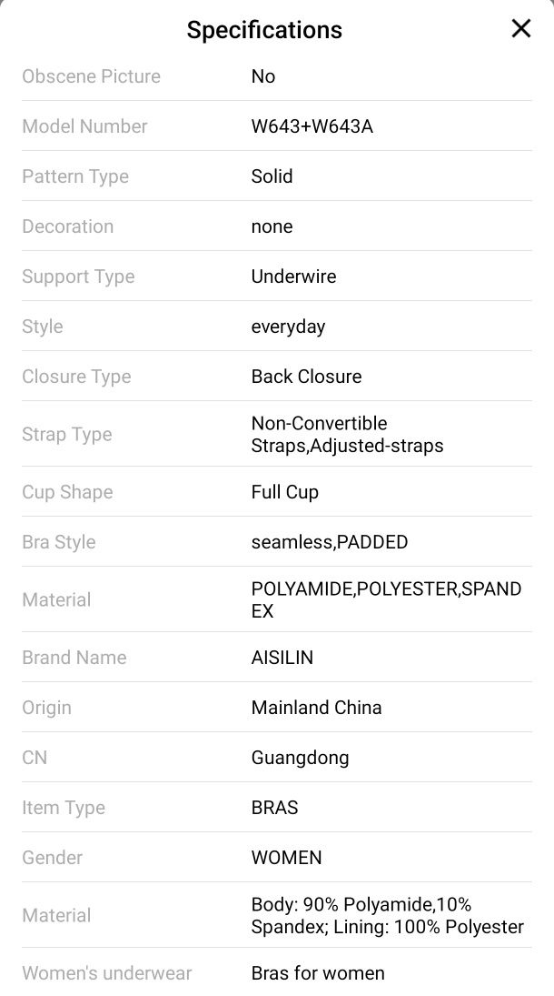Viewport: 554px width, 996px height.
Task: Tap the Body 90% Polyamide material value
Action: pyautogui.click(x=387, y=915)
